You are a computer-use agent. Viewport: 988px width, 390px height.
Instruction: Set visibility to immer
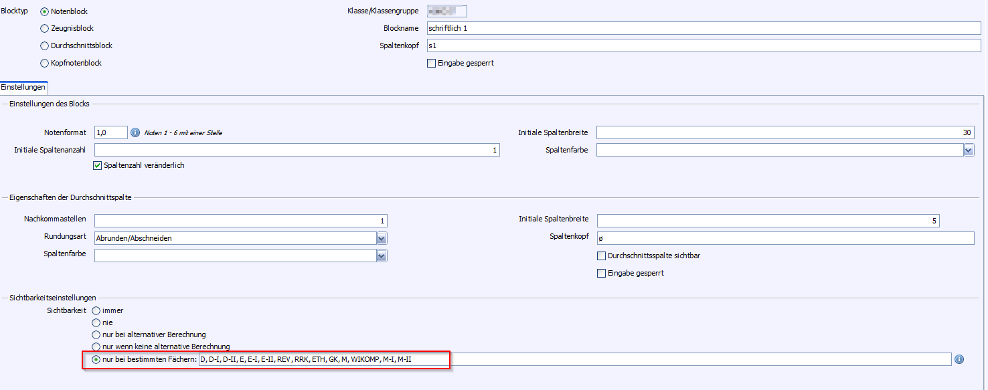pos(96,310)
